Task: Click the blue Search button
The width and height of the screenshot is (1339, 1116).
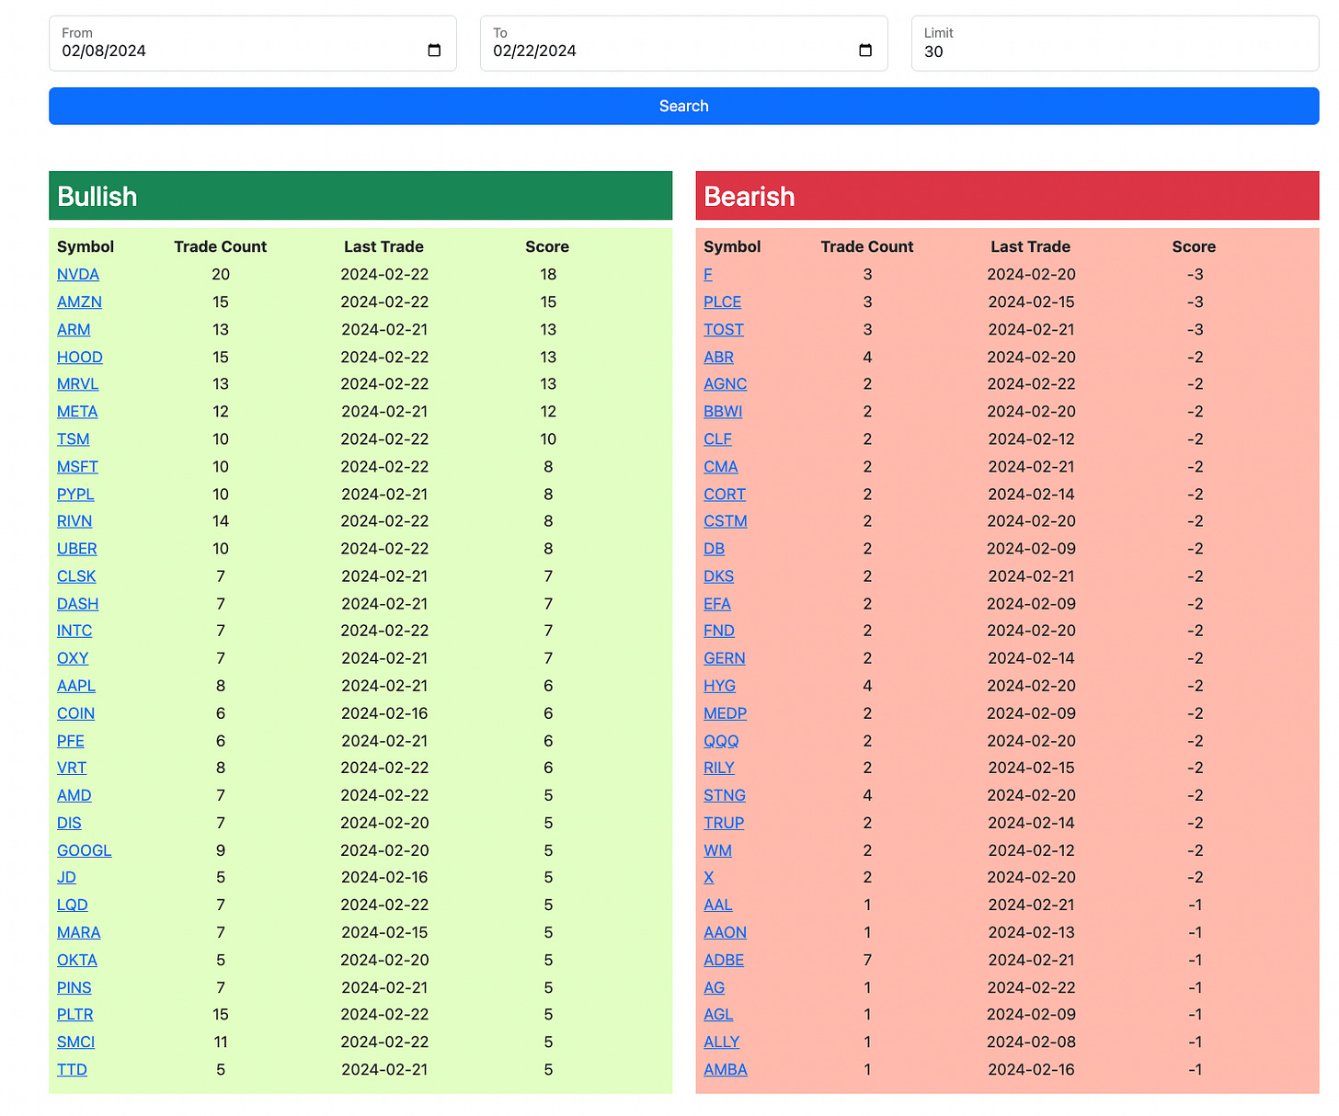Action: [683, 107]
